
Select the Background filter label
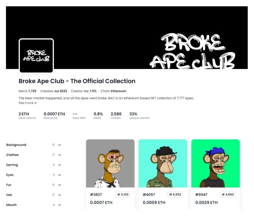click(16, 145)
